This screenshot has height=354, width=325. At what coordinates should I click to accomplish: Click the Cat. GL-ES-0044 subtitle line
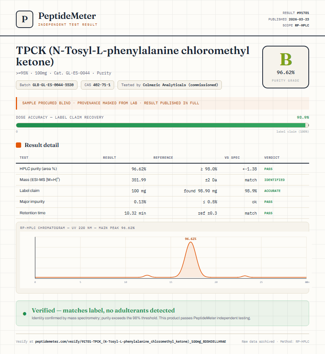tap(63, 73)
